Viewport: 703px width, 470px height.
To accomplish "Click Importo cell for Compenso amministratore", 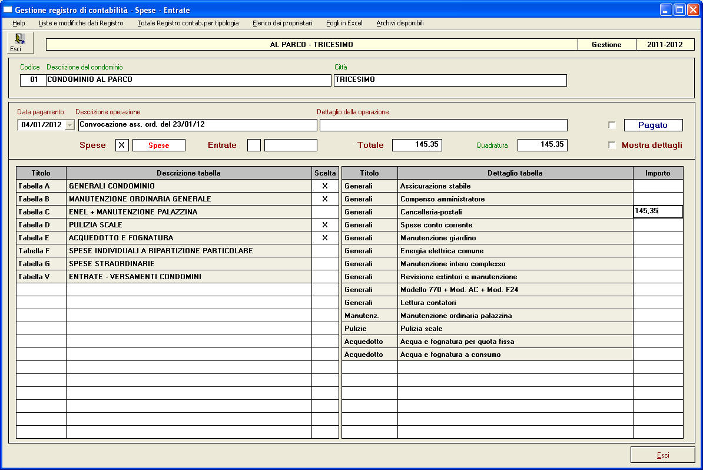I will (x=658, y=198).
